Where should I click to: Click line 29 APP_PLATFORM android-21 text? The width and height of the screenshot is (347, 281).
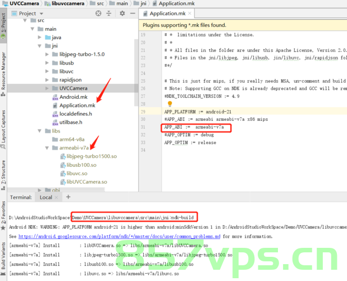point(198,112)
